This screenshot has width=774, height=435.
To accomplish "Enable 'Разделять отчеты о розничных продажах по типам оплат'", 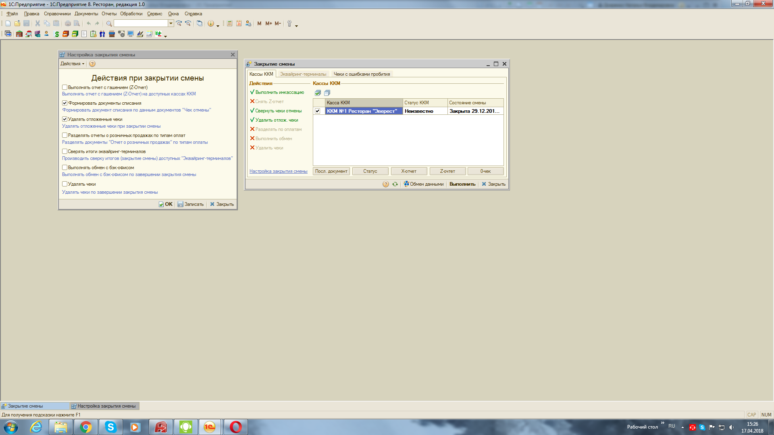I will pos(64,135).
